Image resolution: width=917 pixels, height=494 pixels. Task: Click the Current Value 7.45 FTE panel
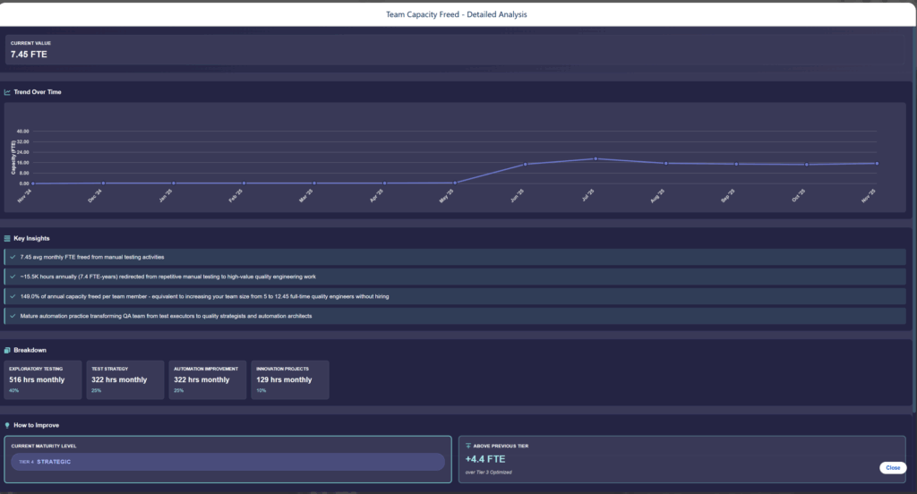tap(458, 50)
